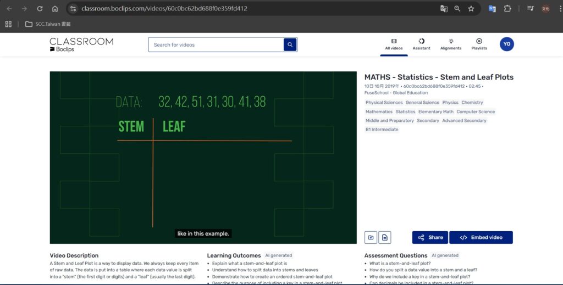Bookmark this page with star icon
Image resolution: width=563 pixels, height=285 pixels.
pos(471,9)
